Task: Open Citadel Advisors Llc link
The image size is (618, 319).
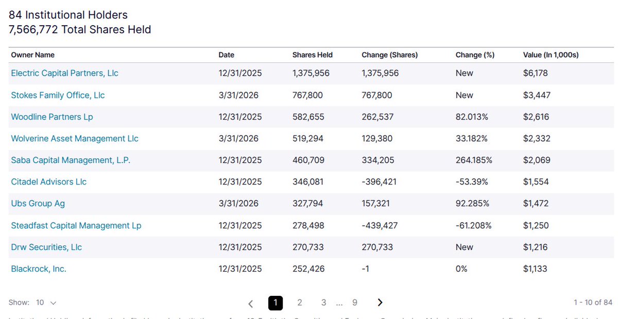Action: click(x=48, y=182)
